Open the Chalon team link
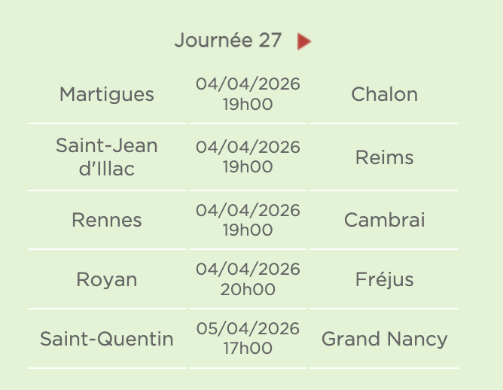The width and height of the screenshot is (503, 390). 384,95
